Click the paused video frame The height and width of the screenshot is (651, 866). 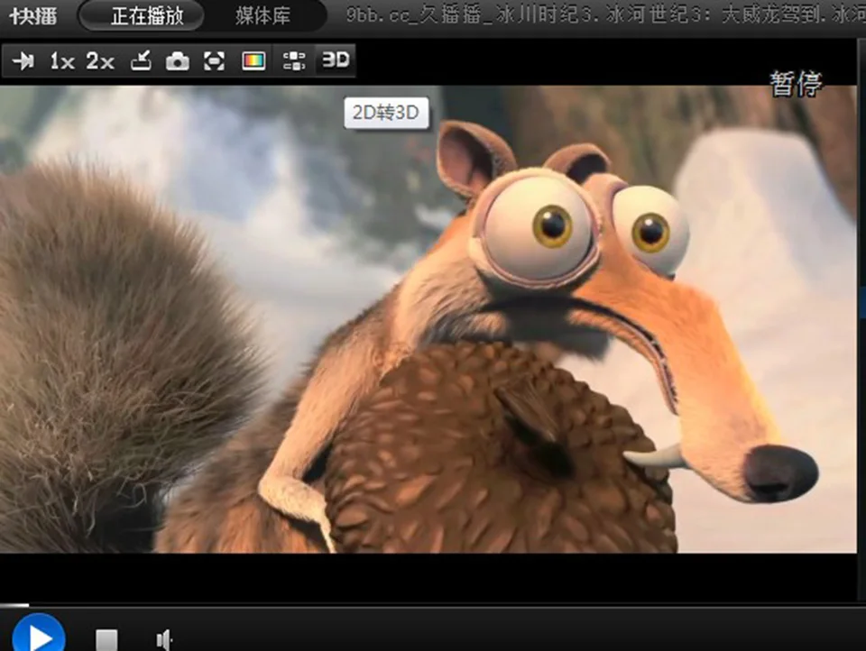click(428, 319)
